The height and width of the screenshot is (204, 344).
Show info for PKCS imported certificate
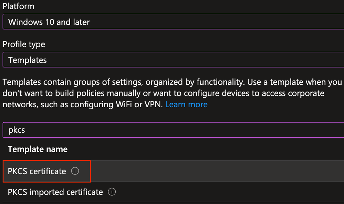tap(112, 192)
